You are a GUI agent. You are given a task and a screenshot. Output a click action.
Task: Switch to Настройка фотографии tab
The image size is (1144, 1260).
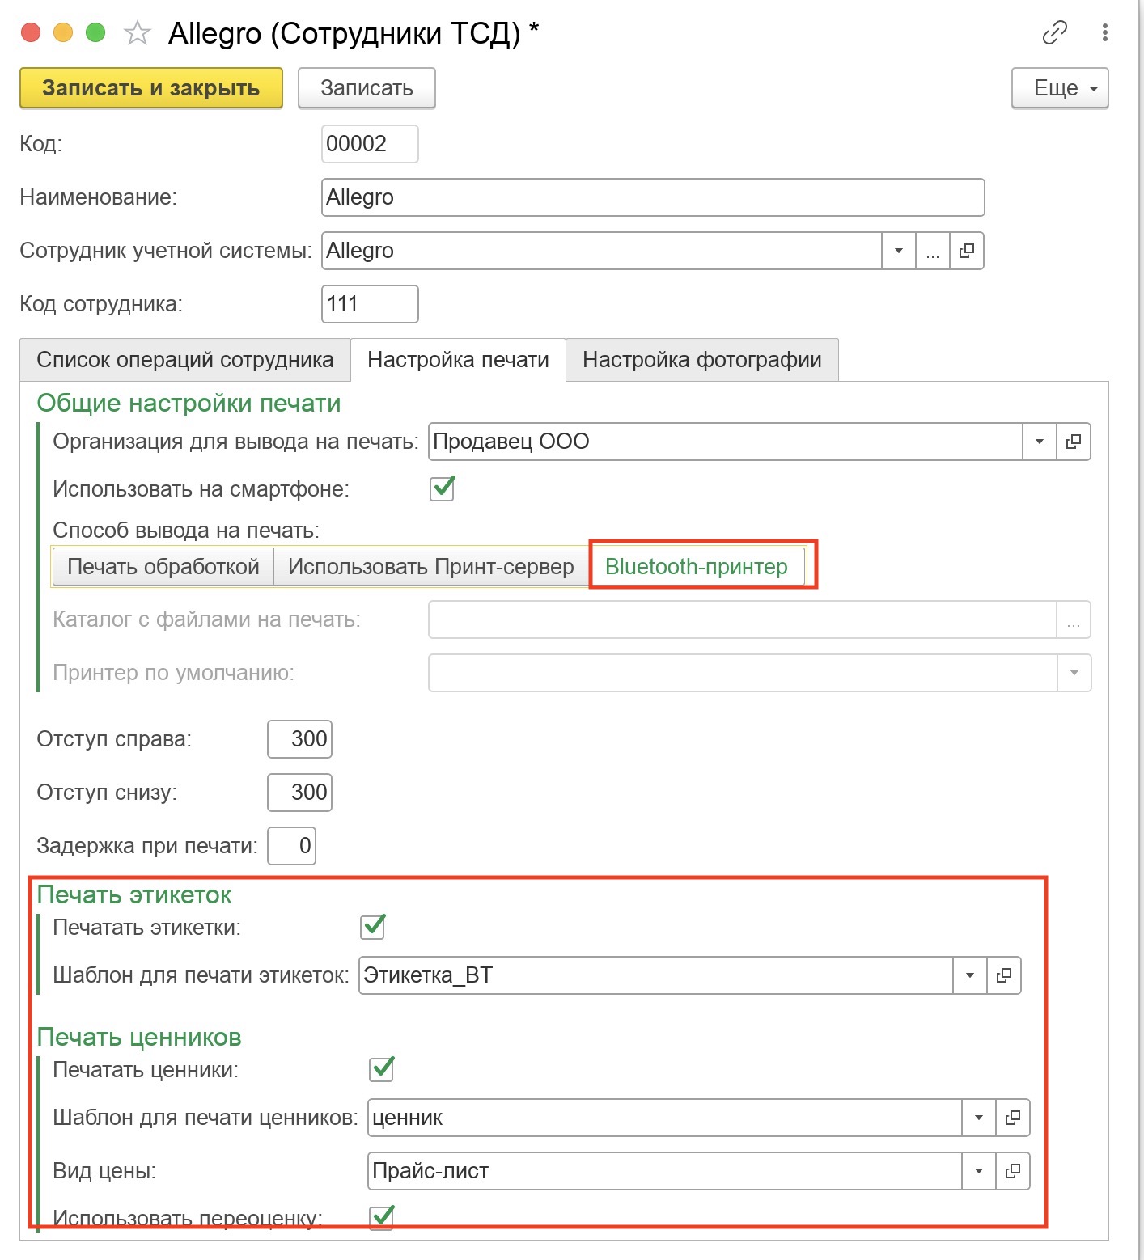(702, 360)
